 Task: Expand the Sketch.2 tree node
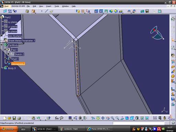(8, 54)
